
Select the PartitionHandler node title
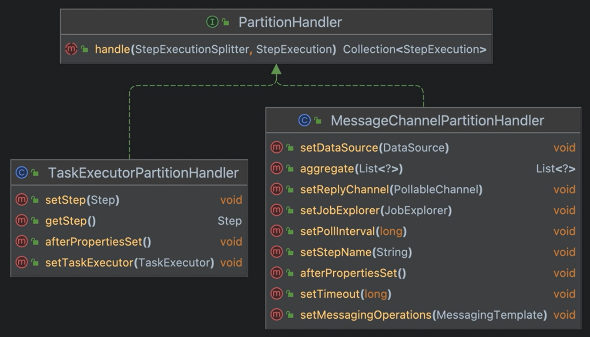290,22
